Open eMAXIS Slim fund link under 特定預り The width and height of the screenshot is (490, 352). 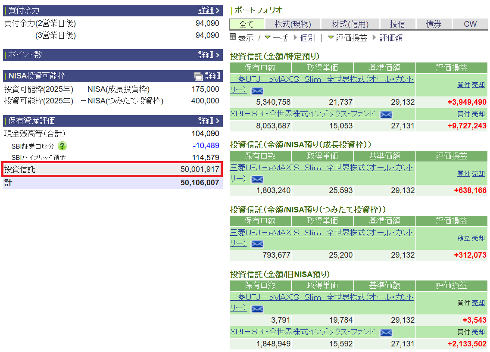[x=322, y=84]
